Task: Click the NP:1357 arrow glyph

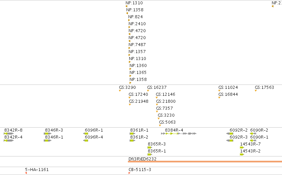Action: [129, 55]
